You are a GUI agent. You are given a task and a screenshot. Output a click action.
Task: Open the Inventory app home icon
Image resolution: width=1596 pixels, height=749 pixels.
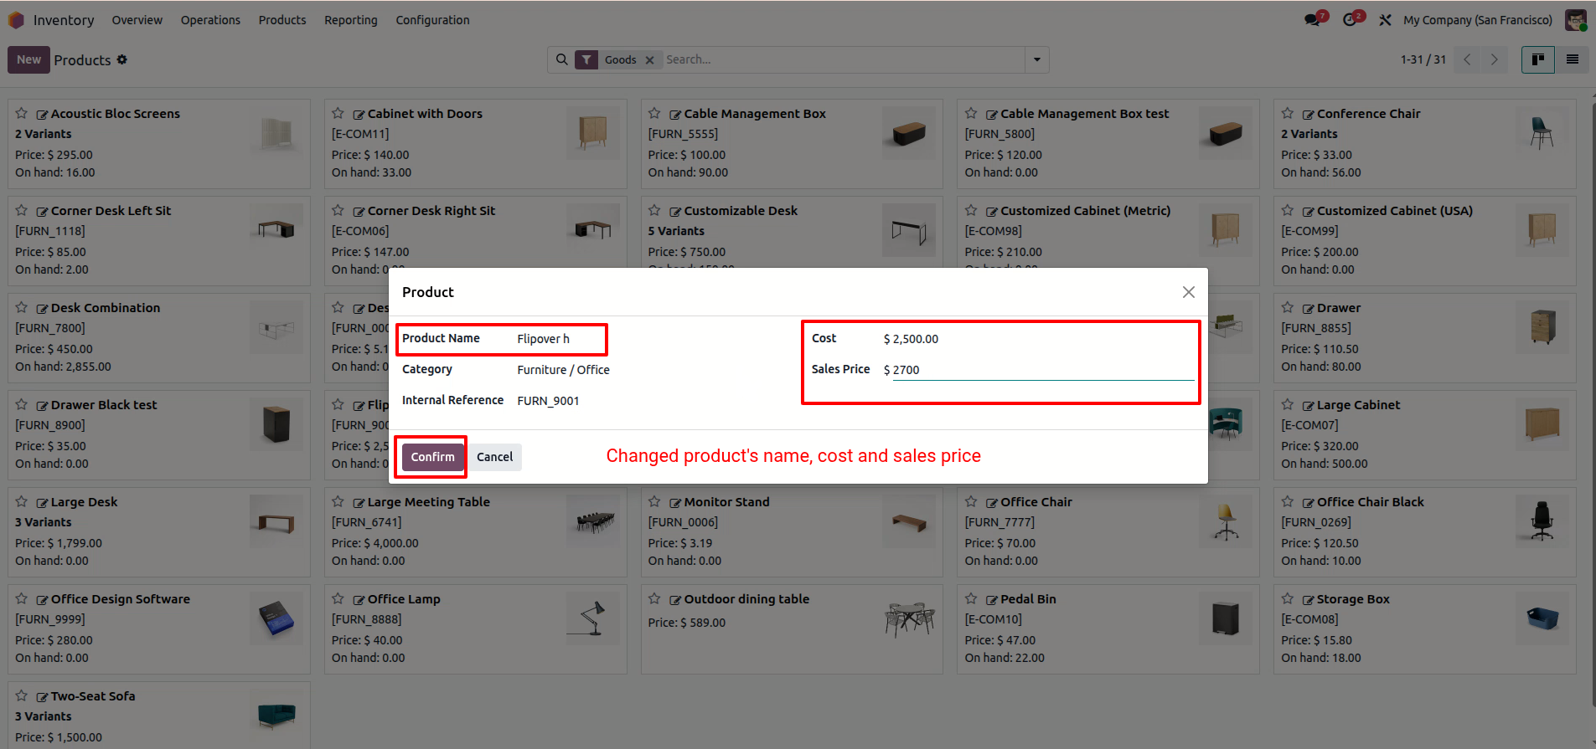(x=16, y=20)
